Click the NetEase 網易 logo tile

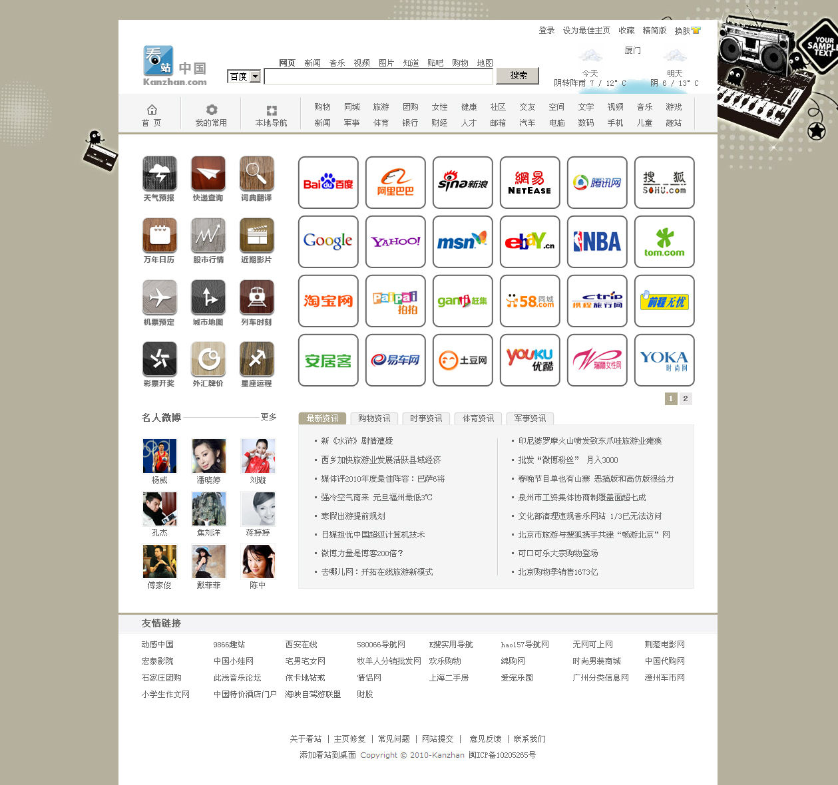click(x=530, y=182)
